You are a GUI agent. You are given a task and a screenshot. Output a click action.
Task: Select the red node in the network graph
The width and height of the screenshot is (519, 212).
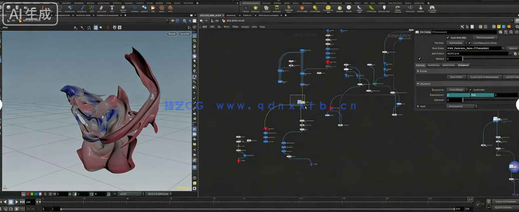click(327, 62)
